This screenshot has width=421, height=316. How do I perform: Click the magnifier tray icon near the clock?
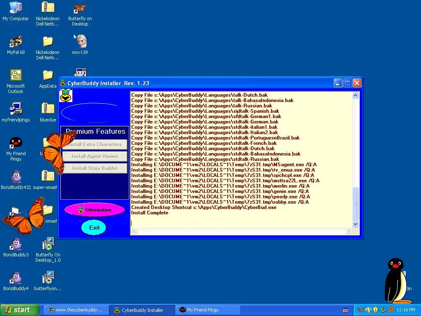click(x=391, y=310)
